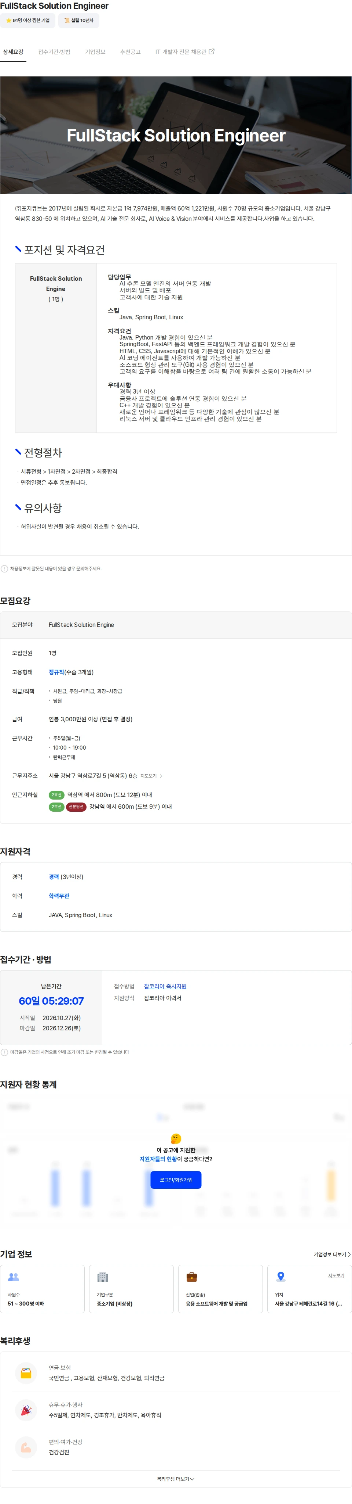Open the 상세요강 tab
Screen dimensions: 352x1504
[x=13, y=52]
